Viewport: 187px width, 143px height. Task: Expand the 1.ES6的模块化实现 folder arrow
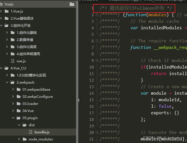(x=7, y=75)
